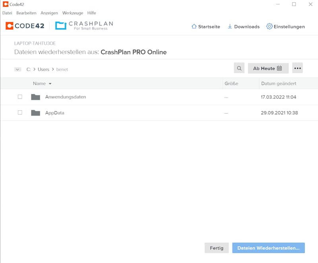Open the three-dots more options button
Image resolution: width=318 pixels, height=263 pixels.
[297, 68]
